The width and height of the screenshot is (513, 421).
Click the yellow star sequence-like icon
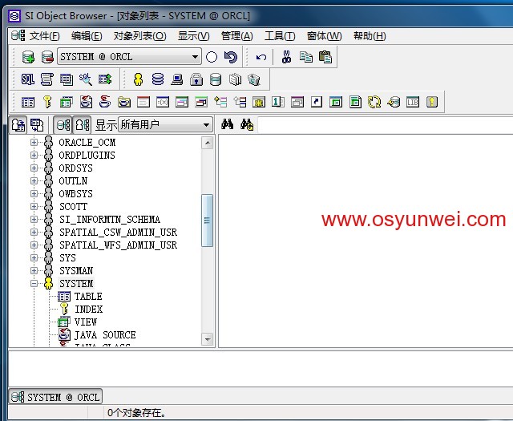pyautogui.click(x=259, y=102)
